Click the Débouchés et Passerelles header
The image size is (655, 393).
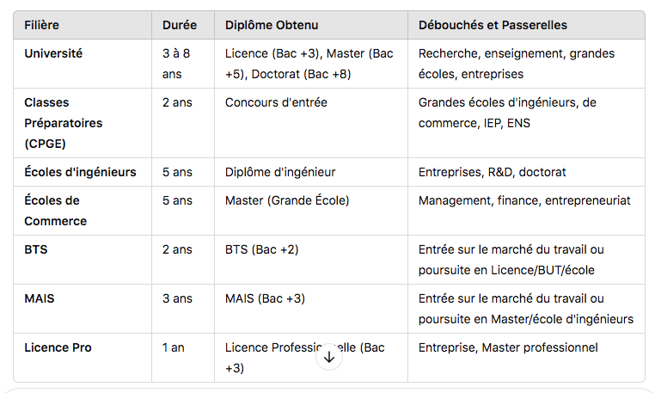tap(493, 25)
